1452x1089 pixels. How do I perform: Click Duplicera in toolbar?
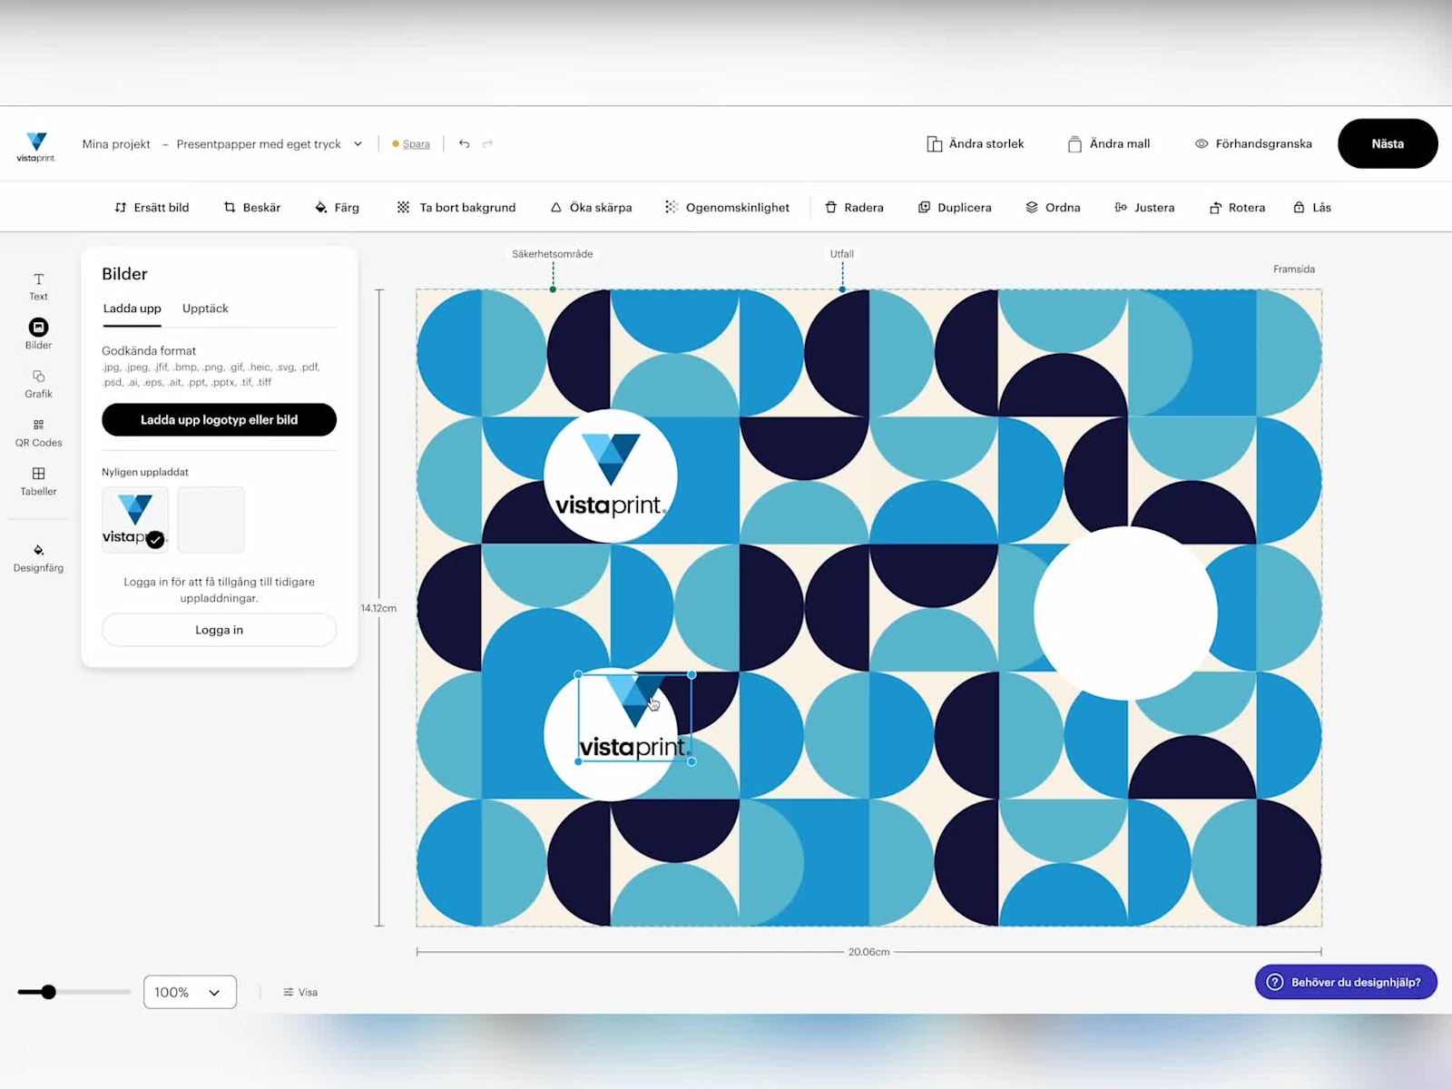coord(955,207)
